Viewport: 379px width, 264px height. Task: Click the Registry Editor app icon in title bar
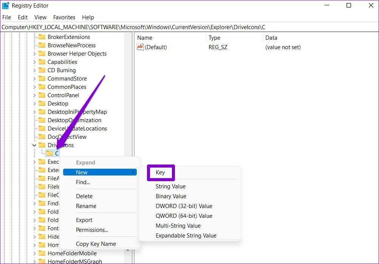point(6,5)
